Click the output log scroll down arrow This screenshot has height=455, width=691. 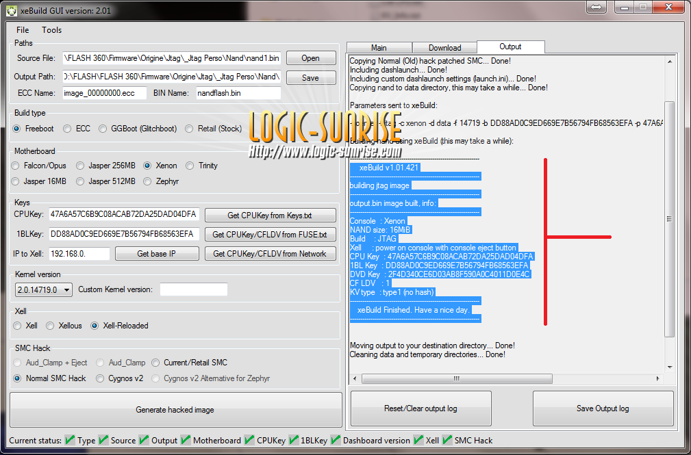tap(669, 367)
